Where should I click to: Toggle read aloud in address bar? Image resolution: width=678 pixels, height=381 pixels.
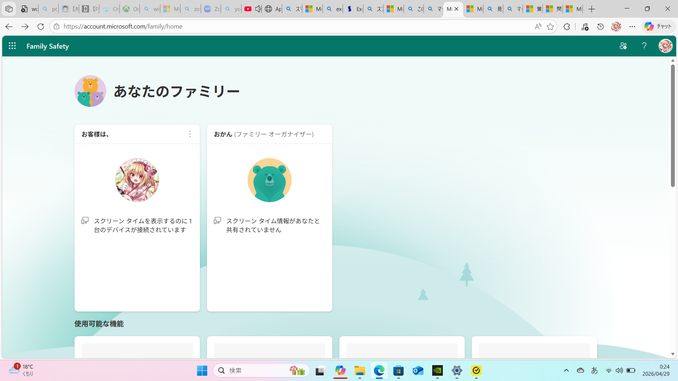[x=538, y=26]
